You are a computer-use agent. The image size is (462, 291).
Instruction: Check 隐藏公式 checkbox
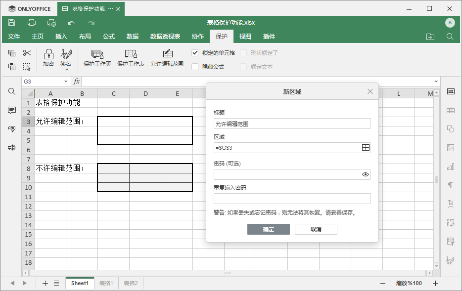click(x=195, y=67)
